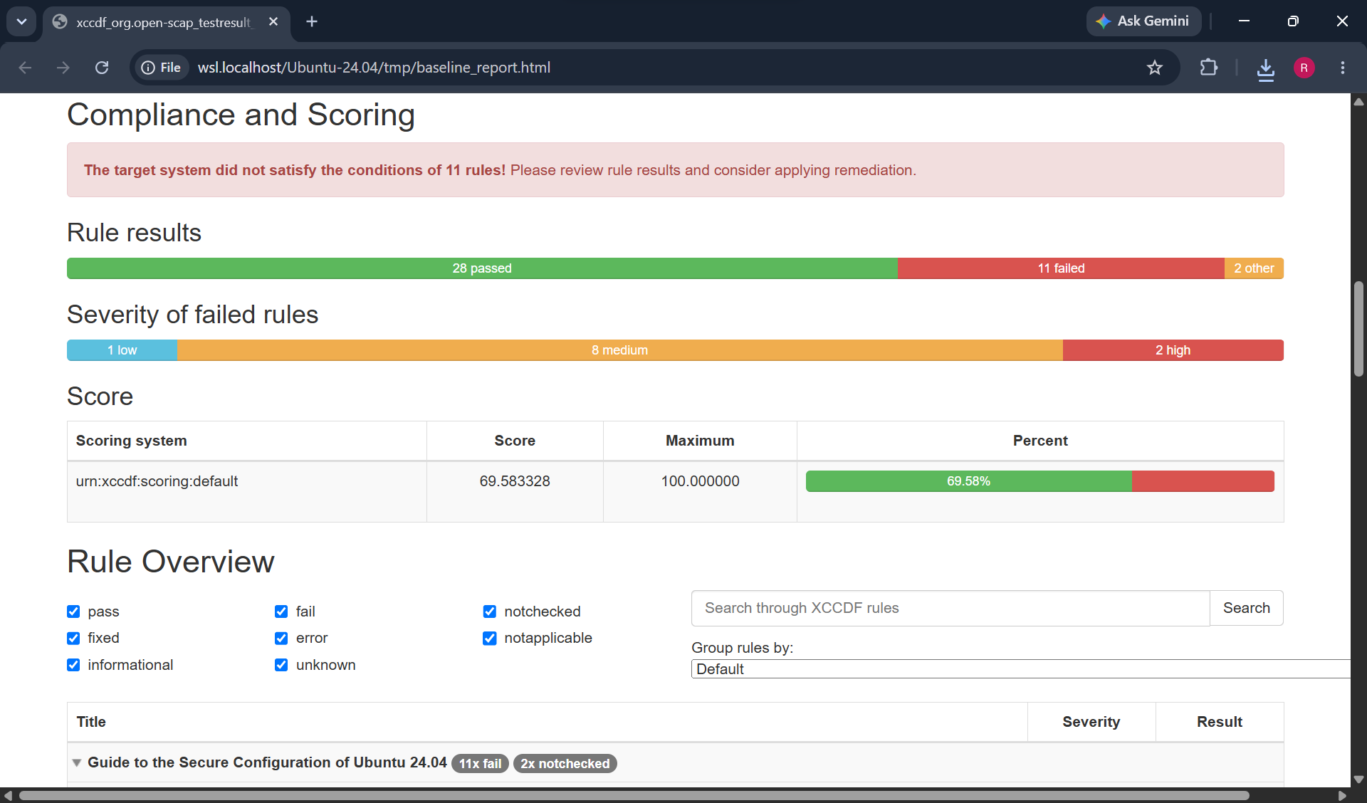Viewport: 1367px width, 803px height.
Task: Click the Search button
Action: click(x=1246, y=608)
